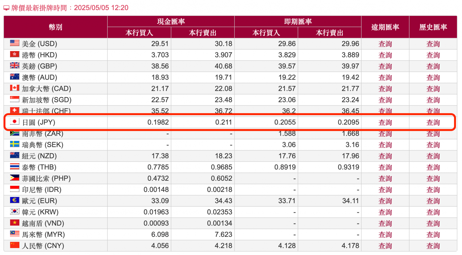Image resolution: width=462 pixels, height=255 pixels.
Task: Open forward rate 查詢 for 美金 (USD)
Action: [385, 44]
